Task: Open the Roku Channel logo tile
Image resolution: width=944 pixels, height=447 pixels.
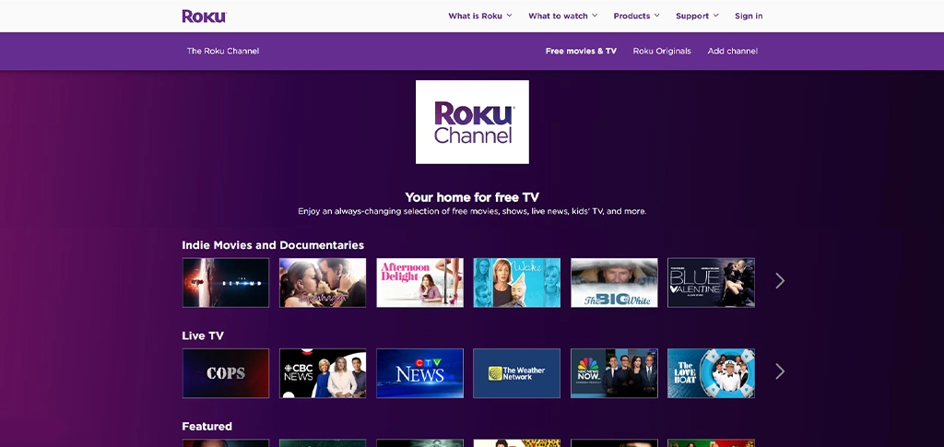Action: coord(472,123)
